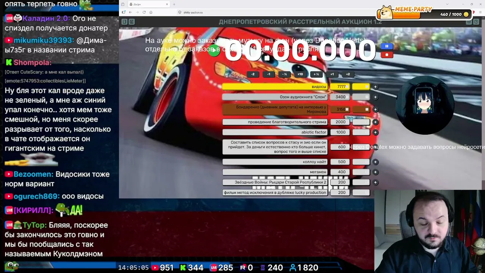
Task: Click the chat username 'mikumiku39393:'
Action: [x=44, y=40]
